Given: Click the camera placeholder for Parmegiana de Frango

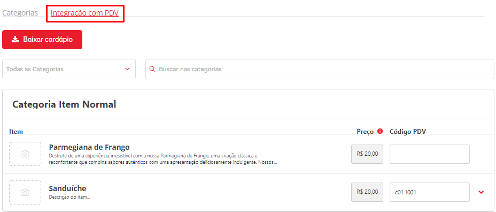Looking at the screenshot, I should 25,154.
